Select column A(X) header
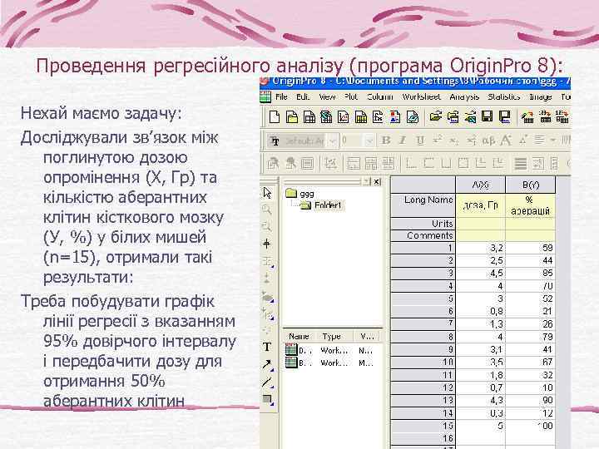The image size is (599, 449). click(481, 185)
